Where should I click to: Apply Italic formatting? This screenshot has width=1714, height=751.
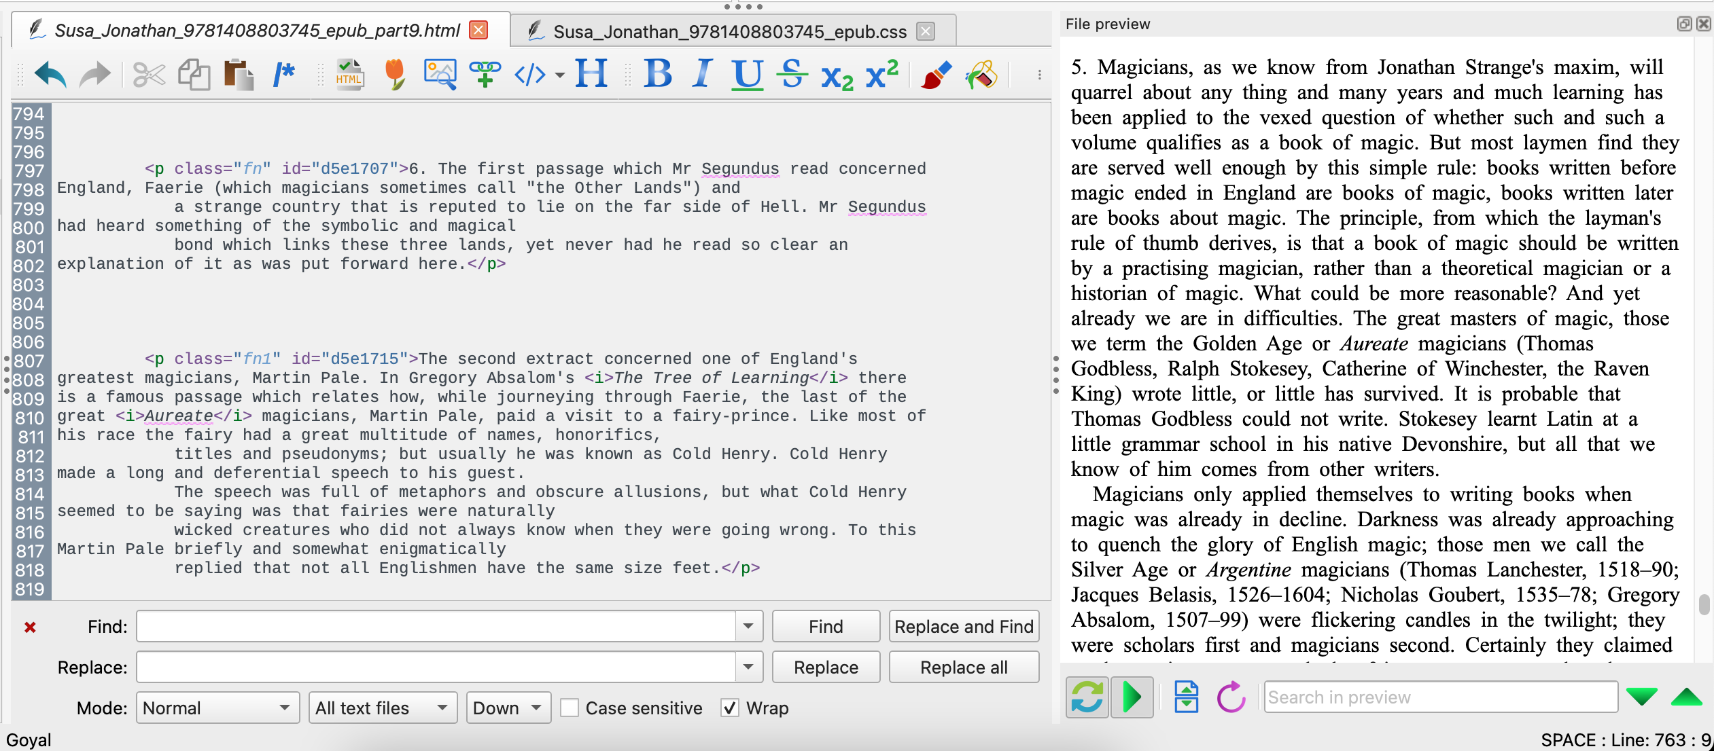tap(703, 73)
